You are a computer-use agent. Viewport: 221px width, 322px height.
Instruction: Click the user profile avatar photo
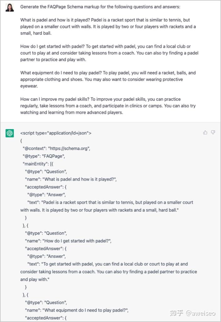coord(10,8)
